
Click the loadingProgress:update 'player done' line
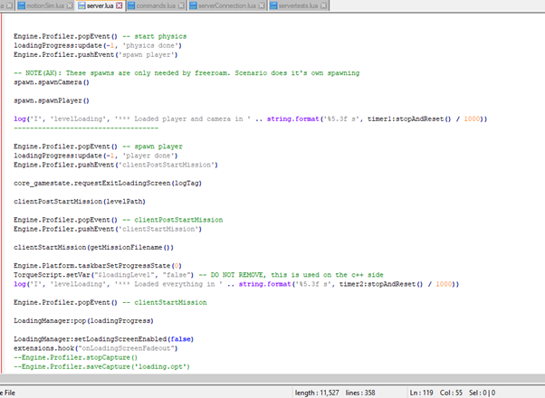pyautogui.click(x=96, y=156)
